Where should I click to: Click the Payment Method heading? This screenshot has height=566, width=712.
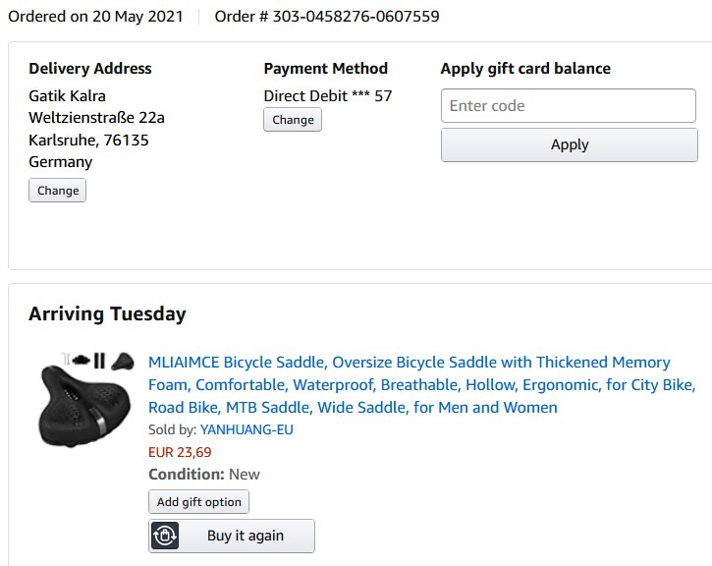point(326,69)
